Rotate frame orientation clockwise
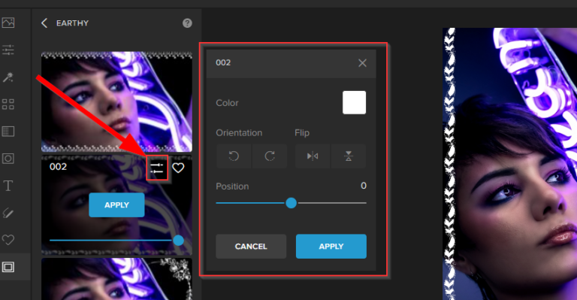The height and width of the screenshot is (300, 577). pos(270,156)
